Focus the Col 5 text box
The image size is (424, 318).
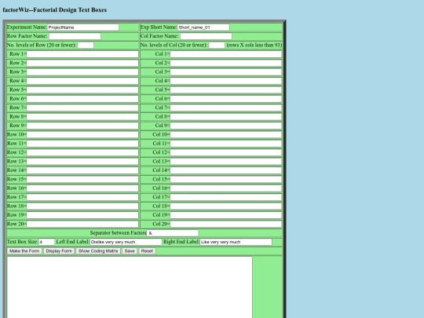click(x=226, y=90)
